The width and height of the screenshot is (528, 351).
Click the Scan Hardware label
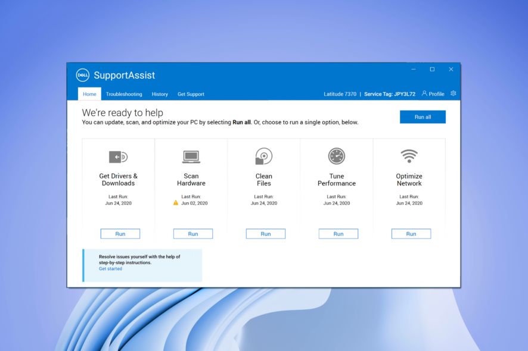coord(191,180)
